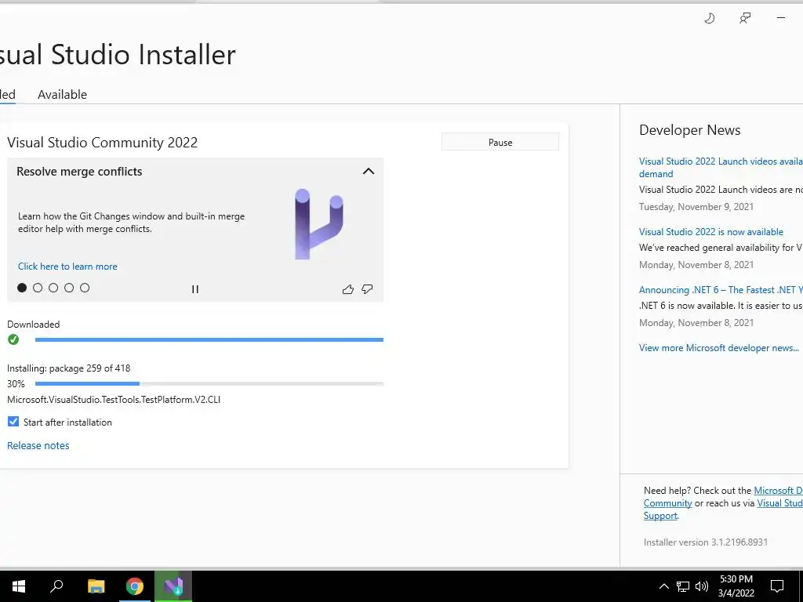Open Click here to learn more link

67,267
